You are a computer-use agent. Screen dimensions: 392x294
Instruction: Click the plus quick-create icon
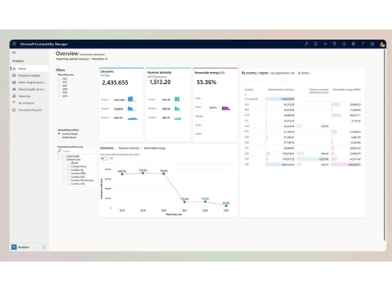(325, 44)
